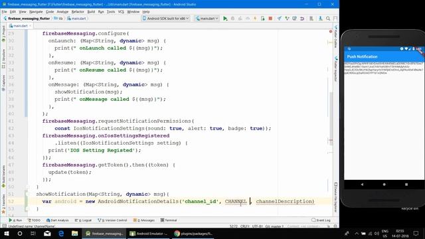
Task: Open the Favorites side panel
Action: pyautogui.click(x=3, y=203)
